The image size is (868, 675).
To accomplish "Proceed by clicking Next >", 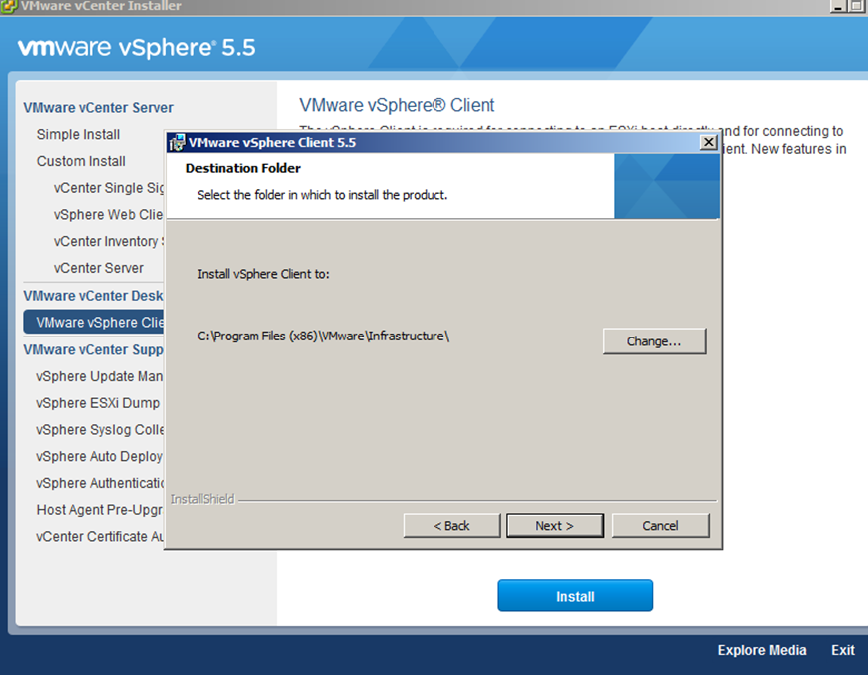I will pos(554,526).
